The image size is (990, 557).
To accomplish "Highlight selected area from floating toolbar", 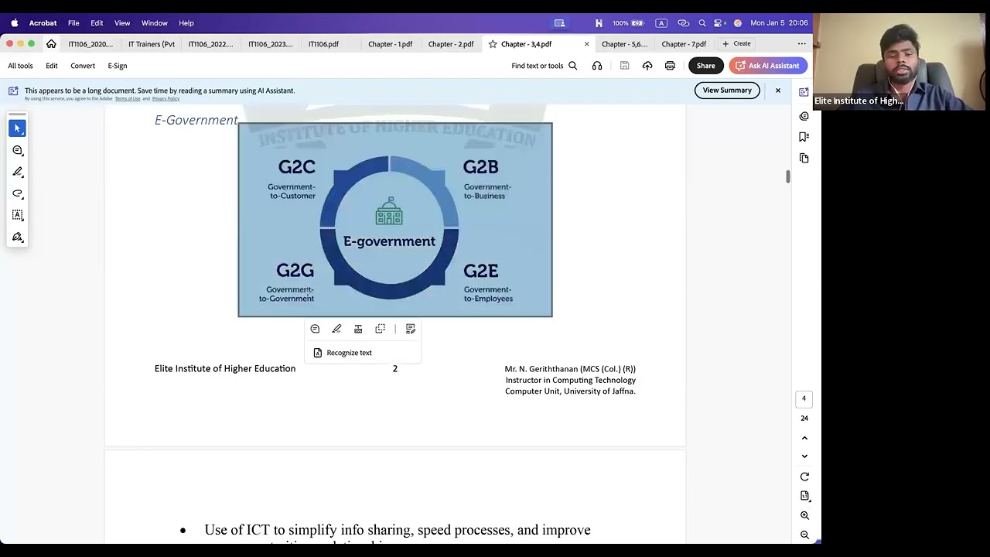I will (336, 329).
